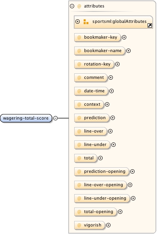Open the globalAttributes reference arrow icon
This screenshot has height=234, width=163.
[x=150, y=26]
